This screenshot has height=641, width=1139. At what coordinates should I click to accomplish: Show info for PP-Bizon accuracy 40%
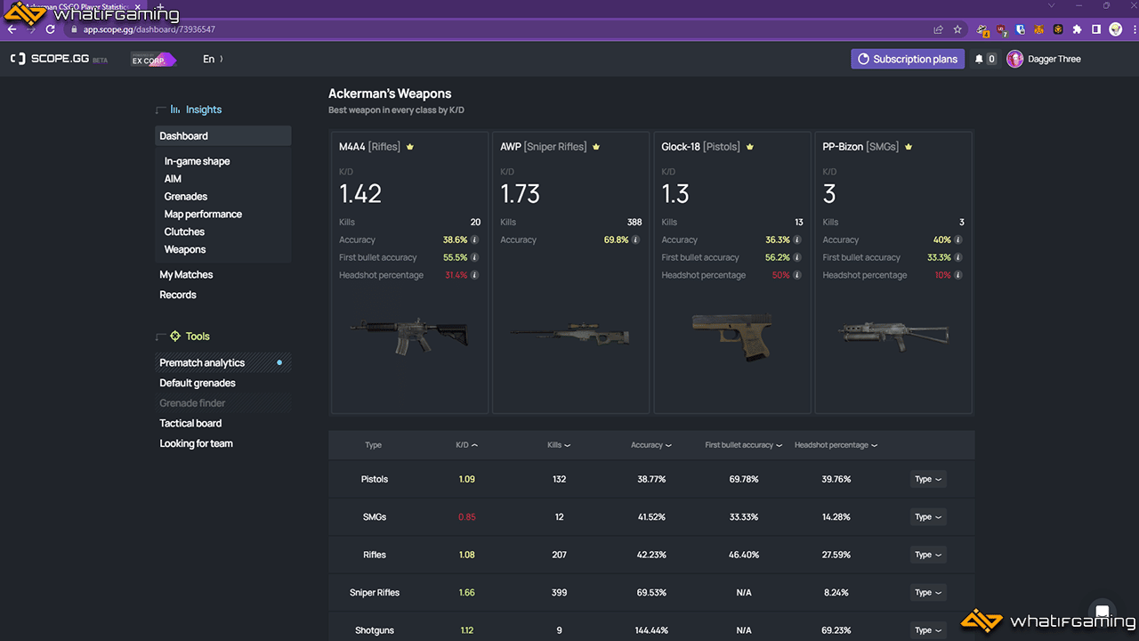pos(958,239)
